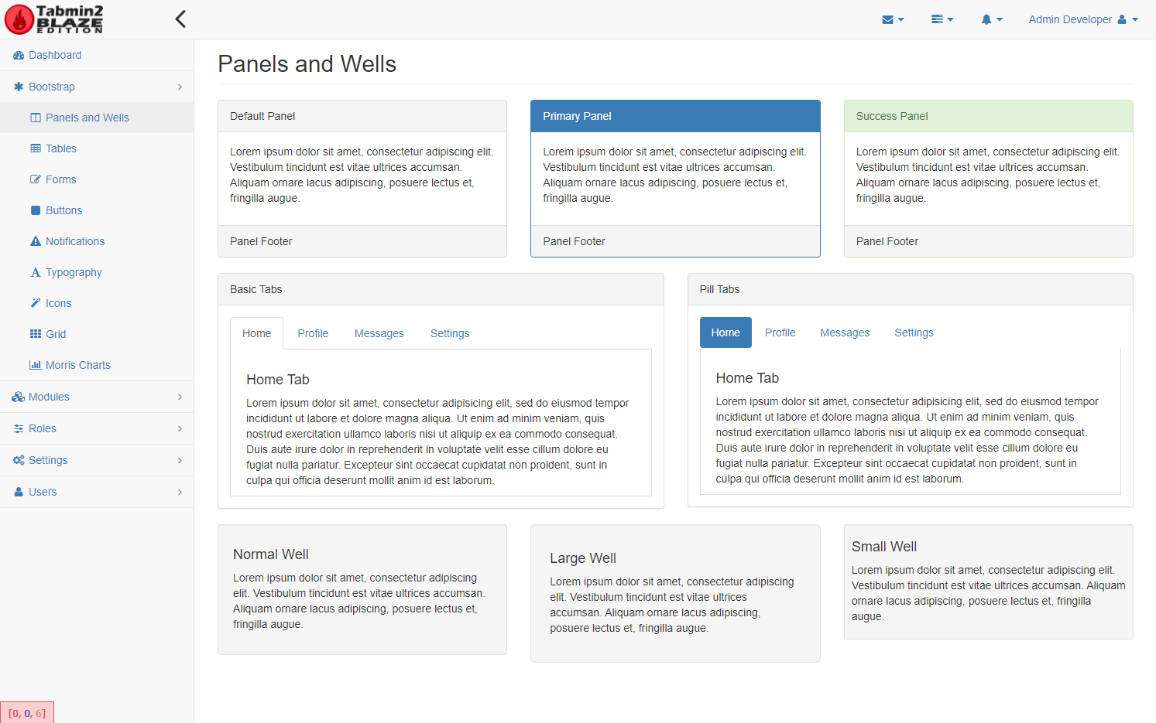The width and height of the screenshot is (1156, 723).
Task: Click the Modules cubes icon
Action: [19, 397]
